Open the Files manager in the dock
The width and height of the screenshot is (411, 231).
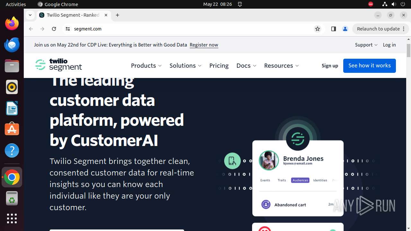(x=12, y=66)
